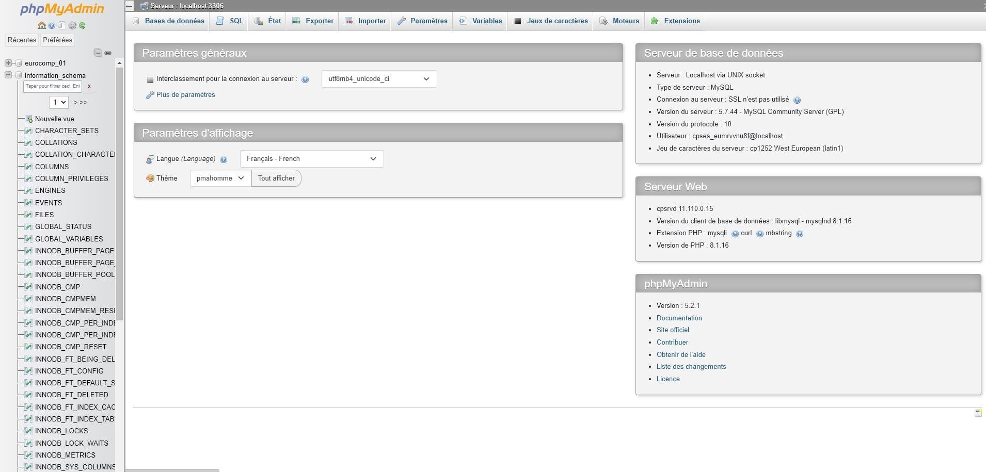The width and height of the screenshot is (986, 472).
Task: Open the Paramètres tab
Action: pyautogui.click(x=422, y=21)
